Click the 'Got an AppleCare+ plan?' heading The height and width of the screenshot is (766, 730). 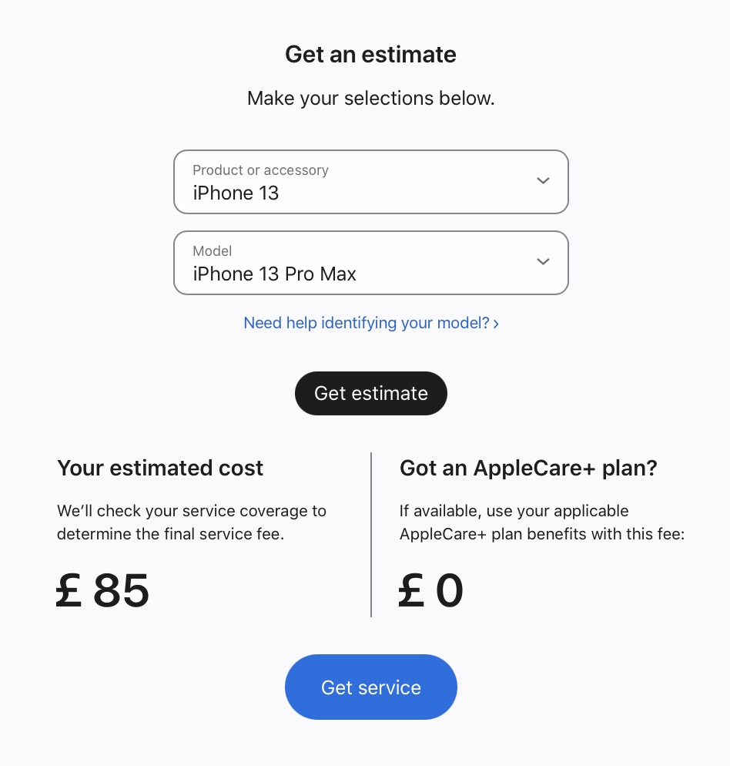coord(528,468)
